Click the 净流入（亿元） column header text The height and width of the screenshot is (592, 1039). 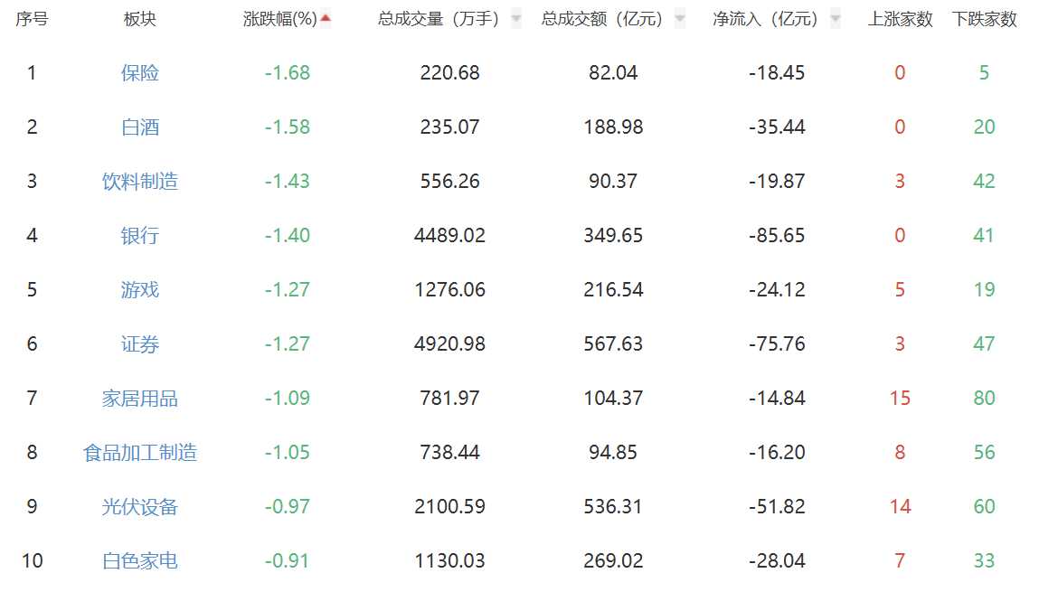pos(765,19)
